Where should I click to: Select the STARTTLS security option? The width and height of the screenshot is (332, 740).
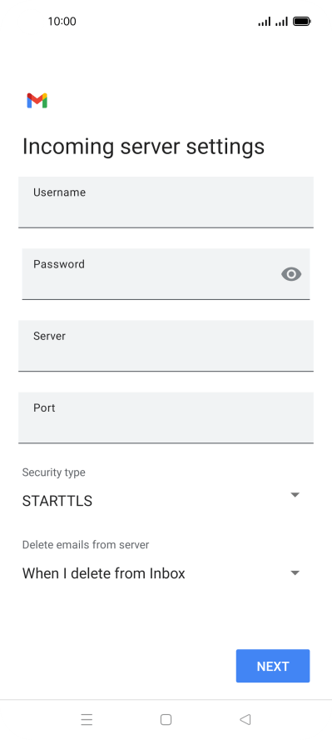click(57, 501)
